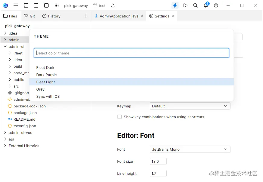The height and width of the screenshot is (182, 263).
Task: Toggle the left panel layout icon
Action: coord(26,5)
